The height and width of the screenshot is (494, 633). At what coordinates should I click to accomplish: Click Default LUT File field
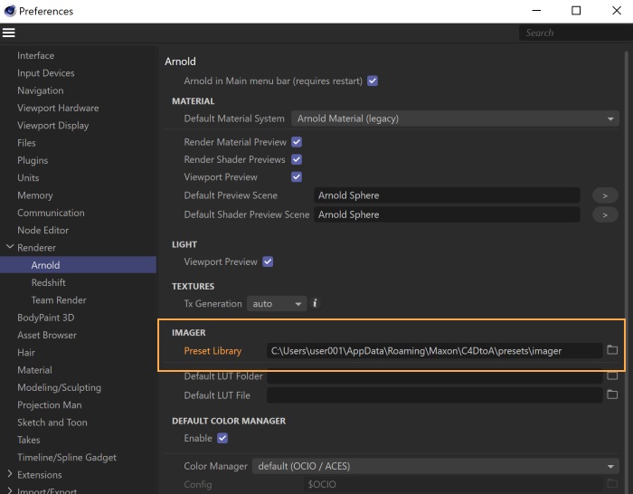click(435, 395)
